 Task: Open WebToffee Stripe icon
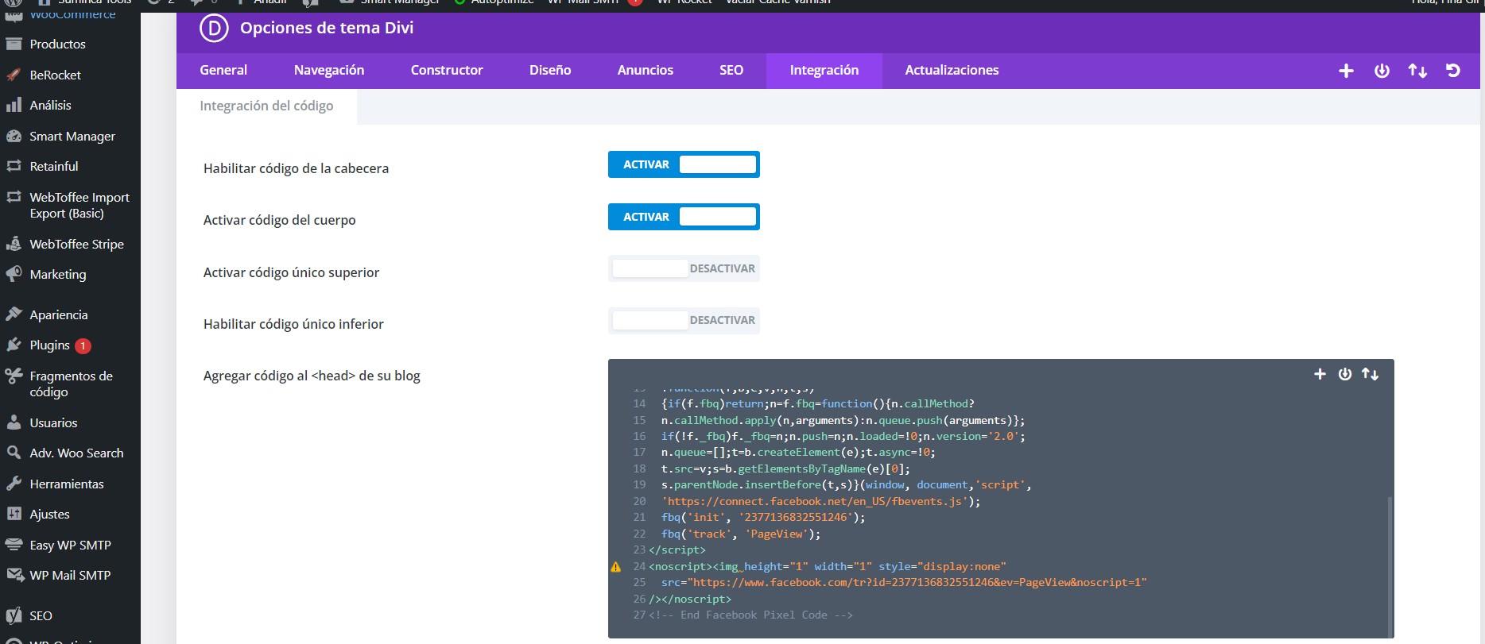tap(14, 244)
